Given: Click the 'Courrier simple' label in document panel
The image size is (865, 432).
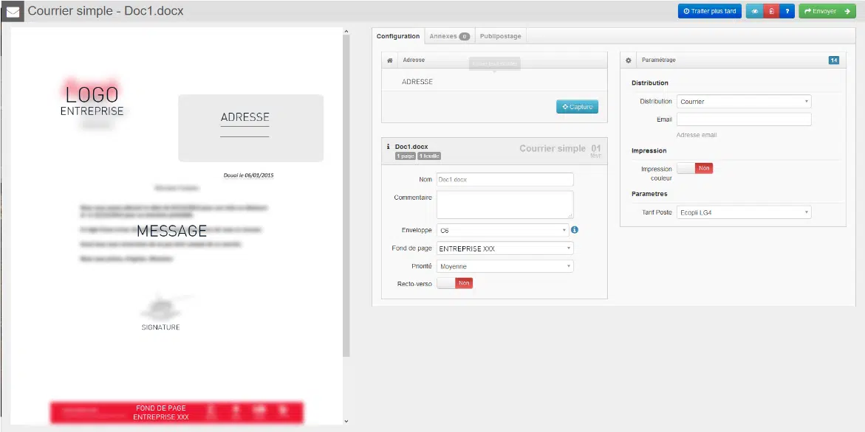Looking at the screenshot, I should [553, 149].
